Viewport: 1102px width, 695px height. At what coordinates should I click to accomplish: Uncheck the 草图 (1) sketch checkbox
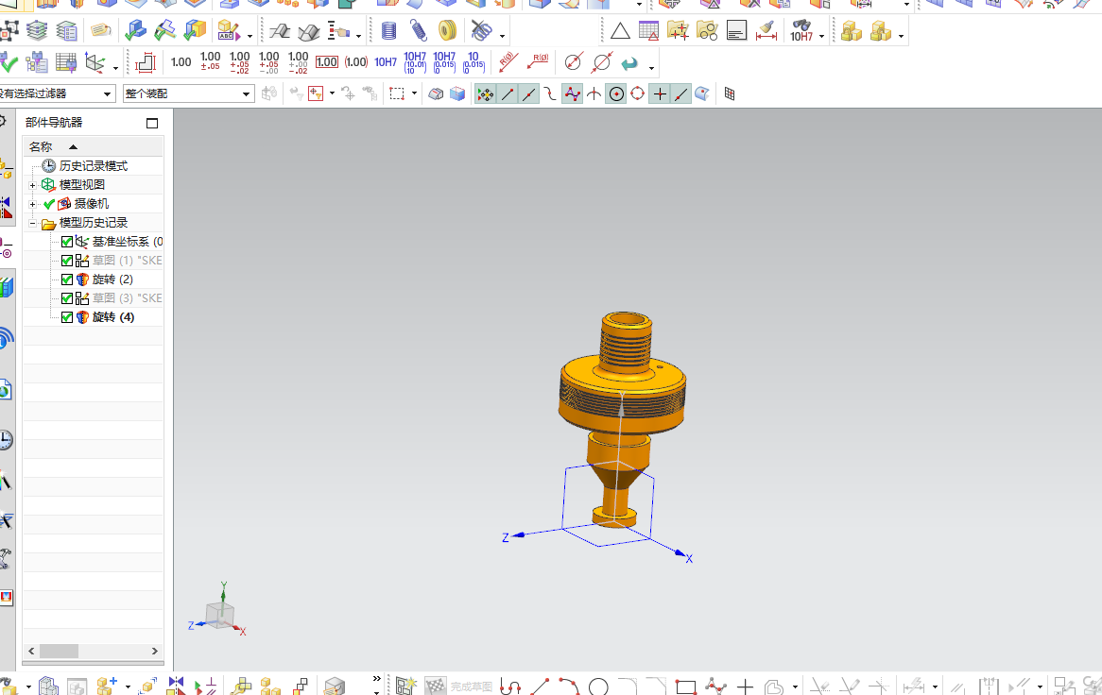point(67,261)
